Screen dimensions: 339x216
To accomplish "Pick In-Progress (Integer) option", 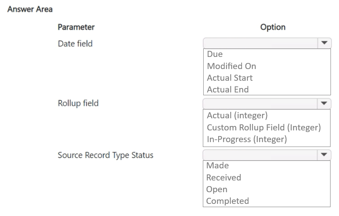I will click(246, 139).
